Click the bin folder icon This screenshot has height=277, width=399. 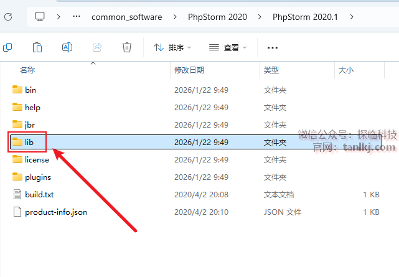point(17,90)
